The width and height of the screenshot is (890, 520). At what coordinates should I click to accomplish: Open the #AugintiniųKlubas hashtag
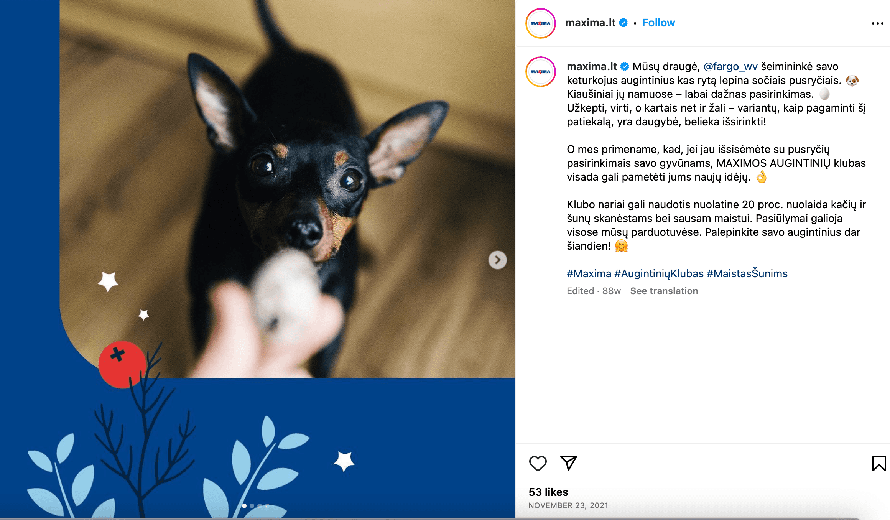click(x=659, y=273)
